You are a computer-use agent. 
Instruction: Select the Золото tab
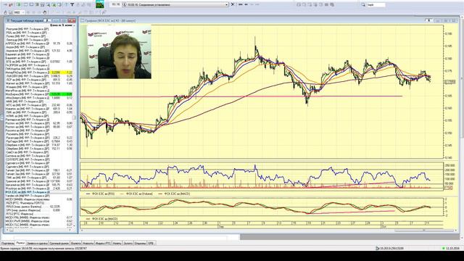pyautogui.click(x=128, y=244)
